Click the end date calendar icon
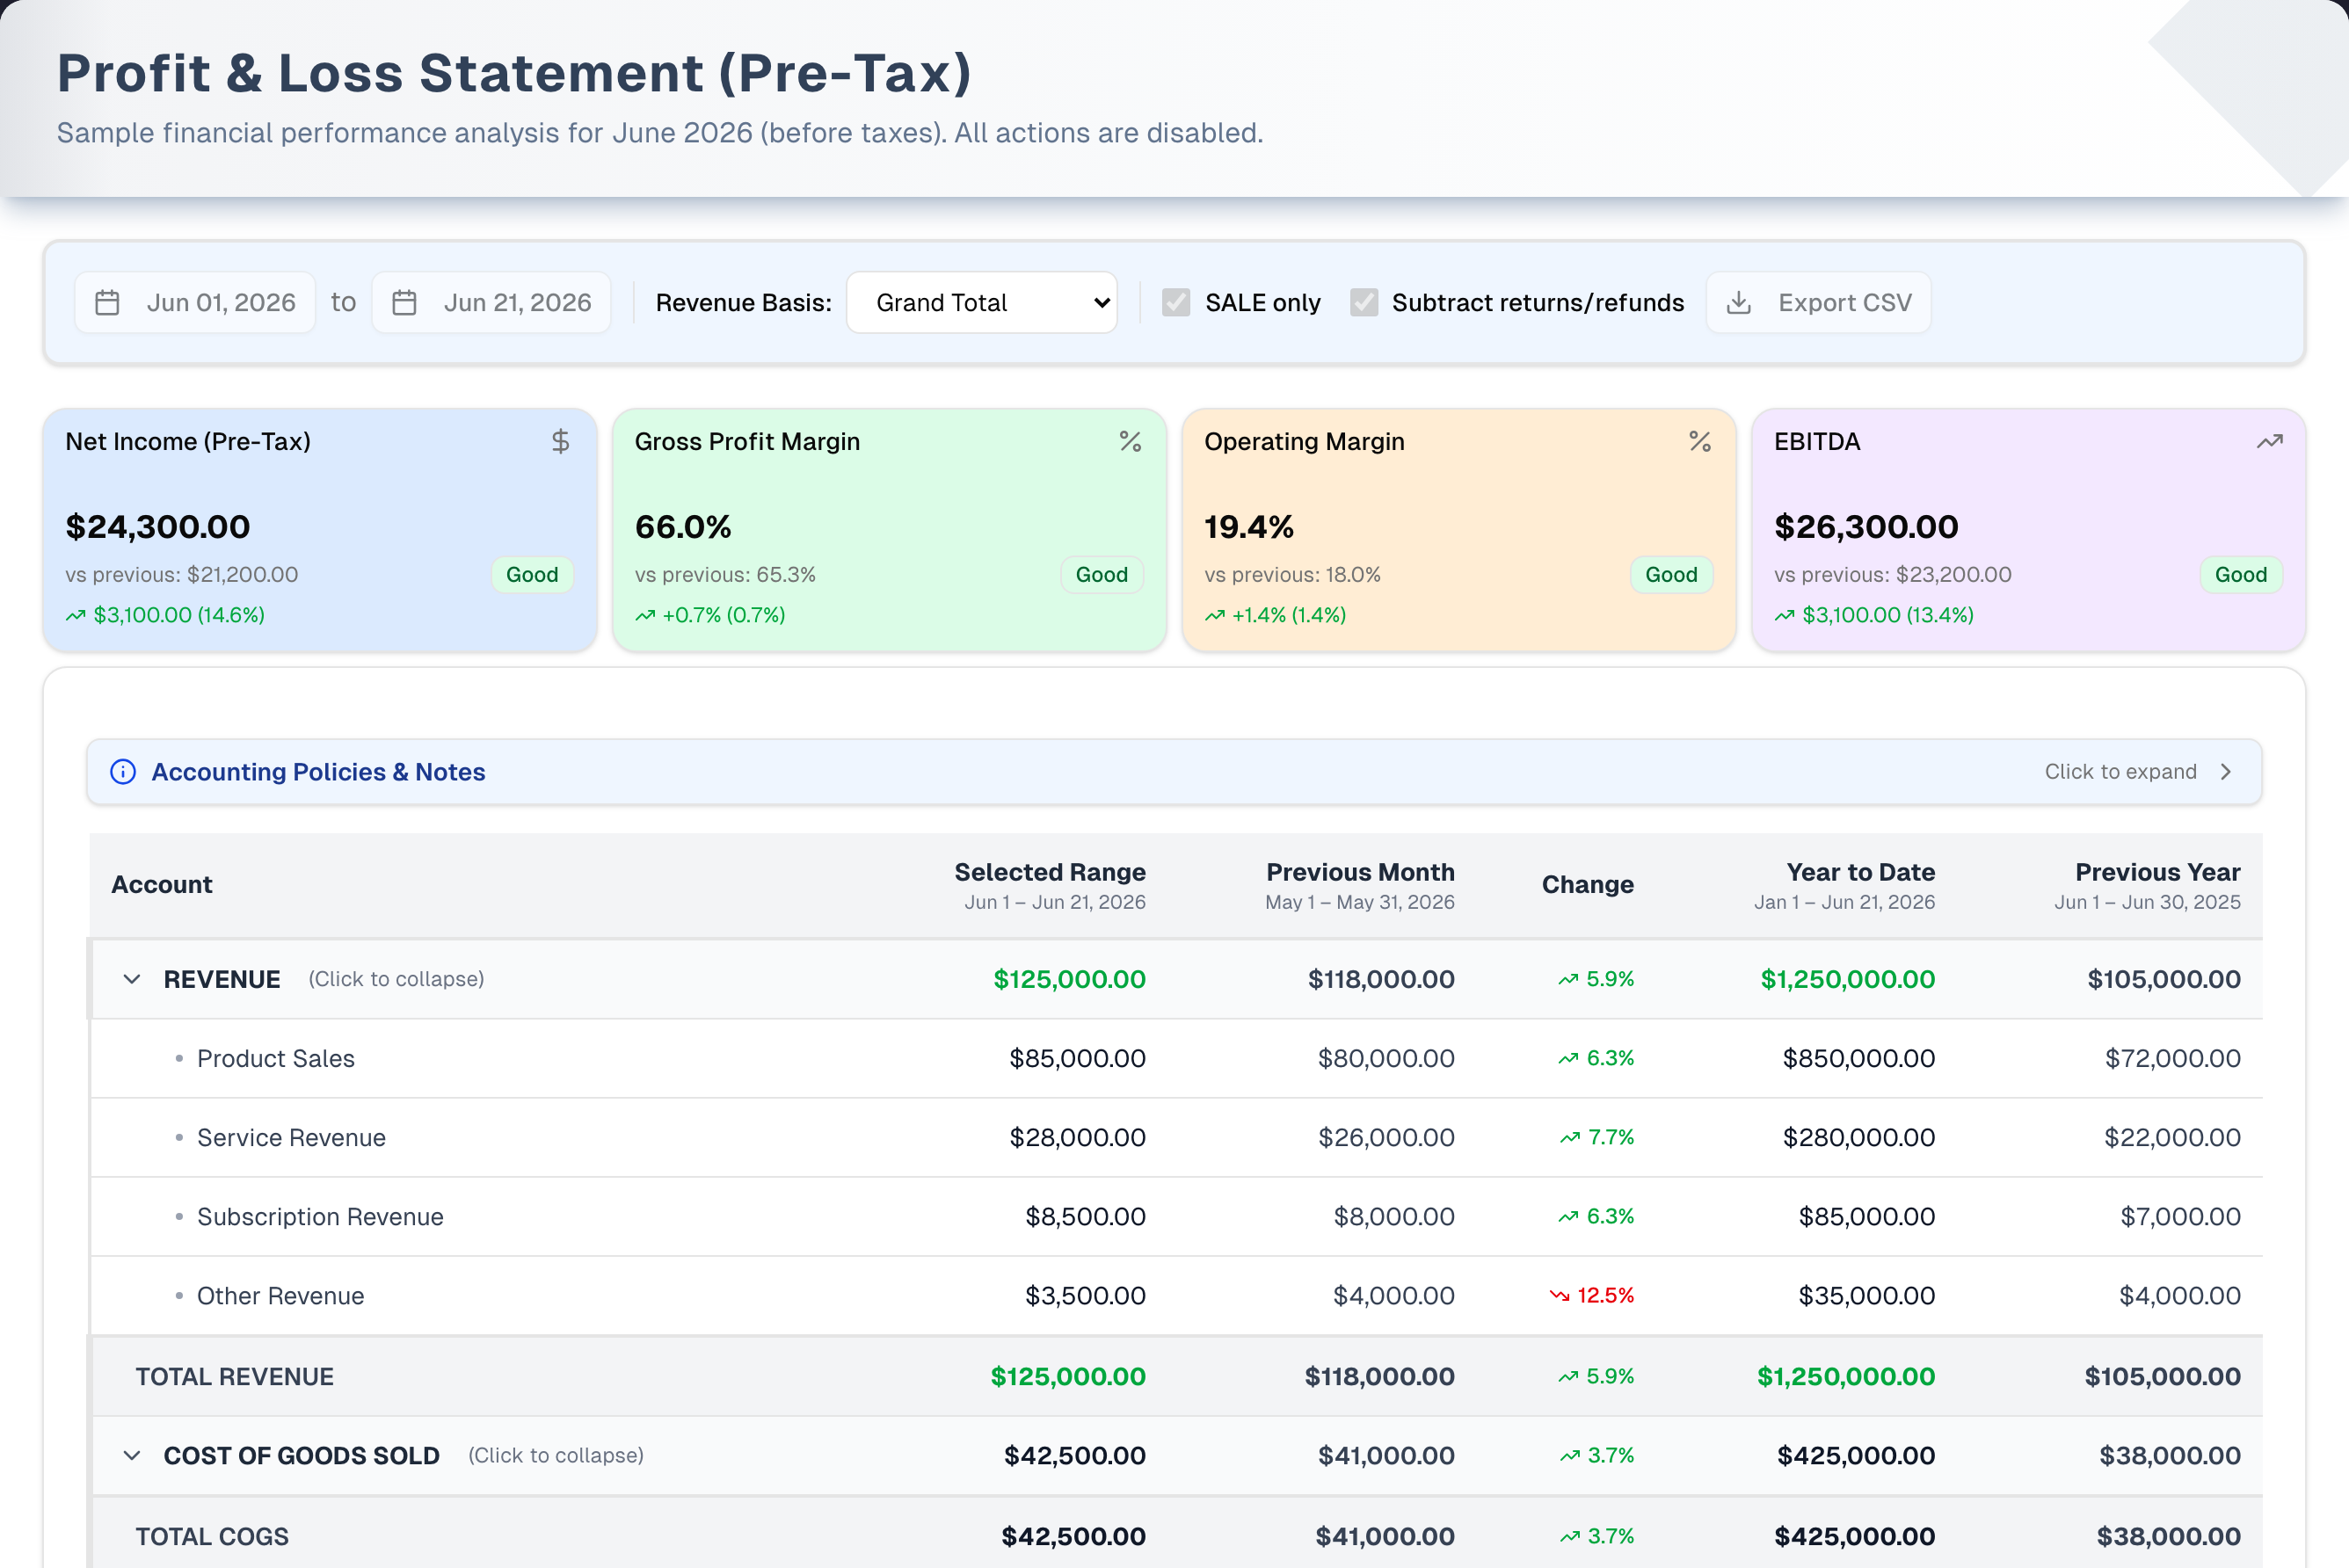This screenshot has width=2349, height=1568. [404, 302]
